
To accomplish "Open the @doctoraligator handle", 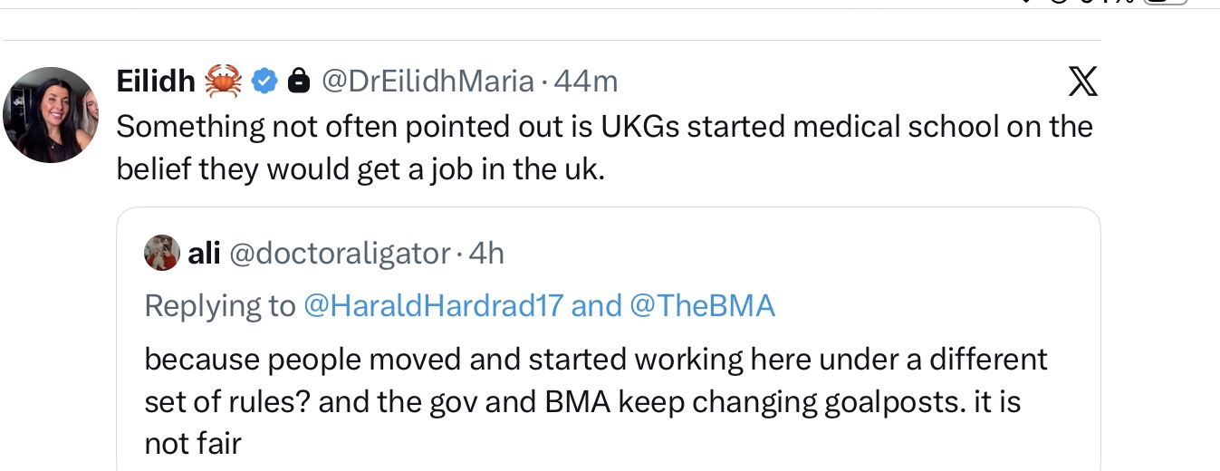I will pos(339,254).
